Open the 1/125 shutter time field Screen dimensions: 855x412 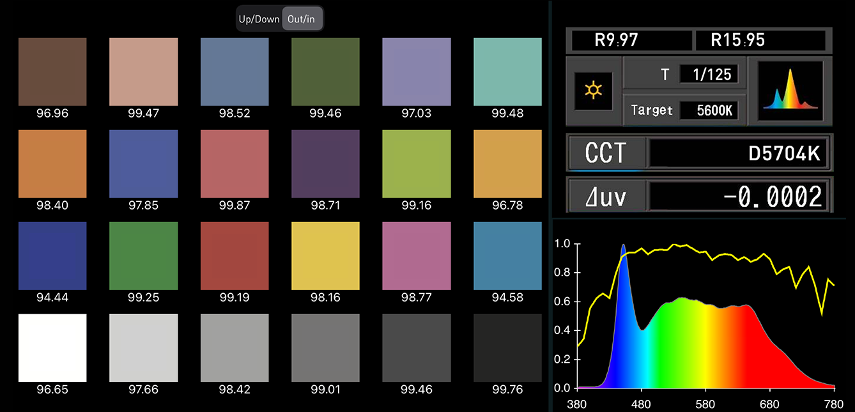(x=708, y=74)
